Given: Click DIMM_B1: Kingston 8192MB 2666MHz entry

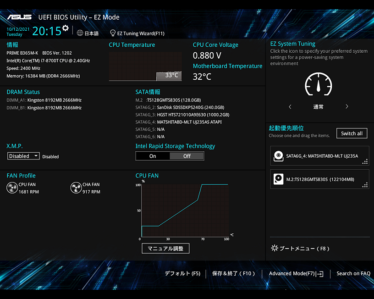Looking at the screenshot, I should point(44,108).
